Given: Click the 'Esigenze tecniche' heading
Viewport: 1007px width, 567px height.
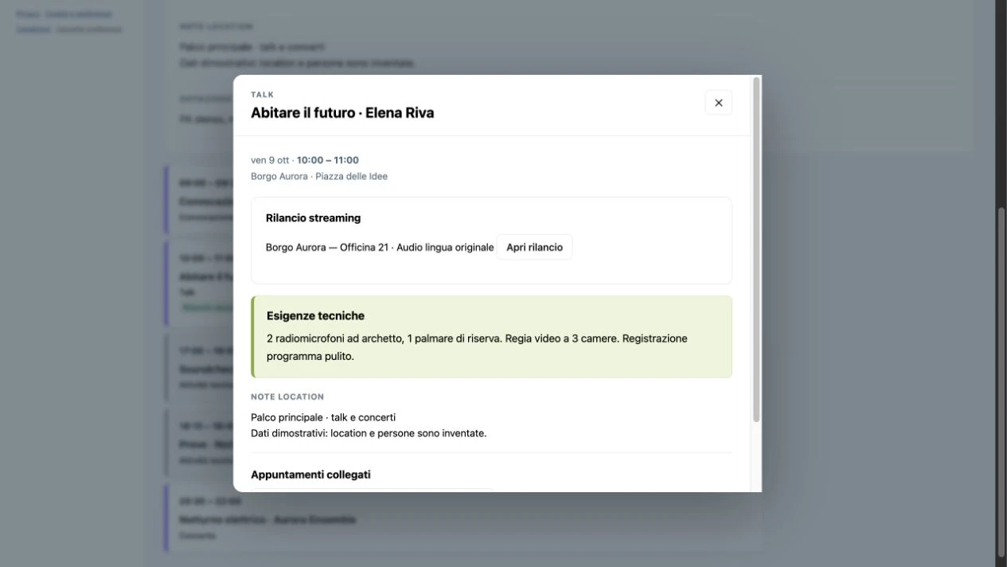Looking at the screenshot, I should (x=315, y=316).
